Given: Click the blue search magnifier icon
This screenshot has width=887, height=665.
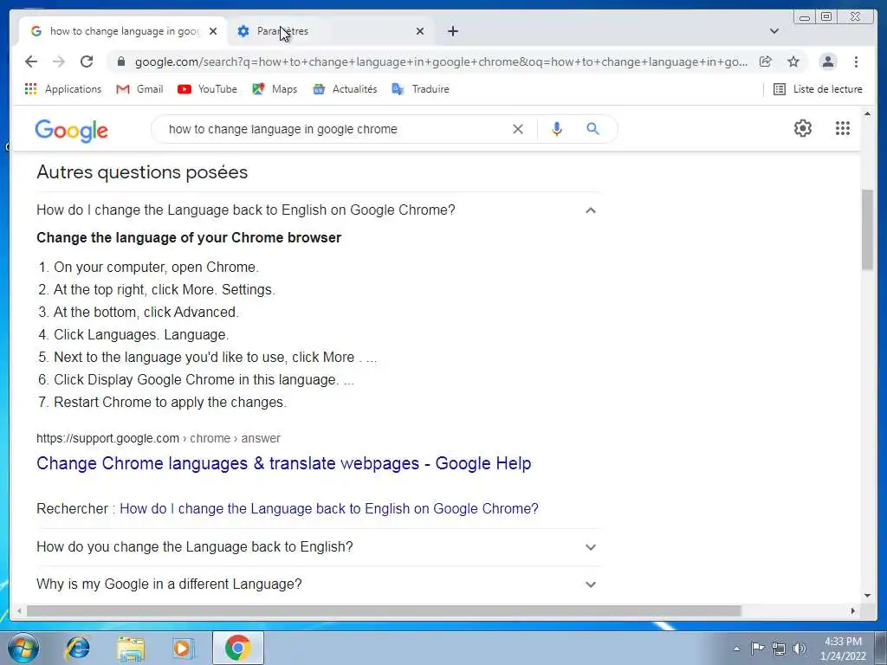Looking at the screenshot, I should [592, 129].
